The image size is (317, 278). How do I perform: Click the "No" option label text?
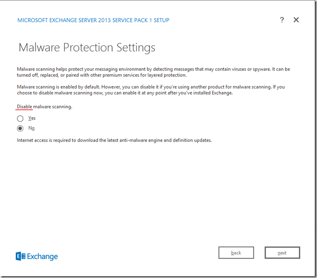[x=32, y=128]
